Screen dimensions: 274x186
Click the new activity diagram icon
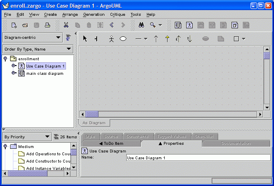point(212,25)
